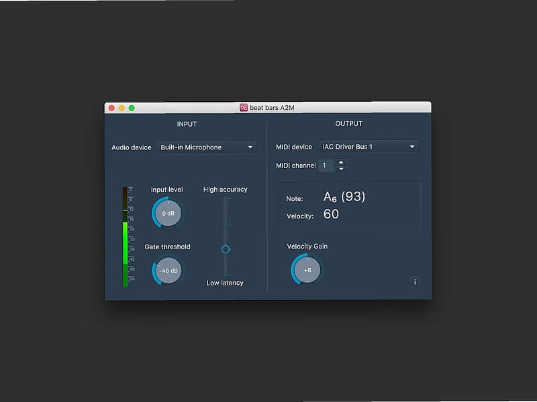Open the Audio device dropdown

(205, 147)
